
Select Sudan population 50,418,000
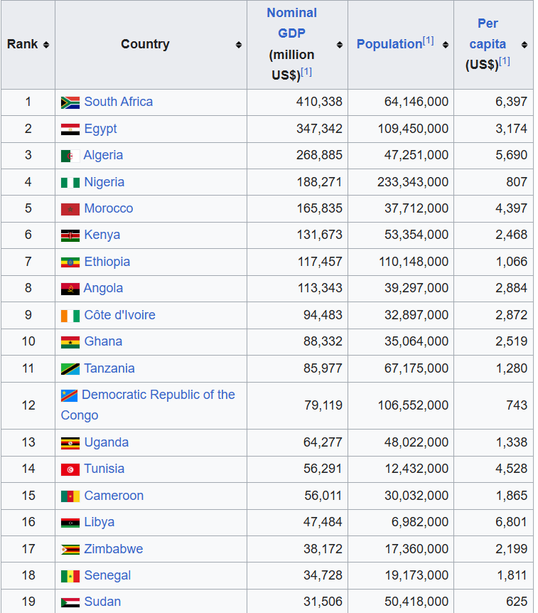click(x=416, y=602)
